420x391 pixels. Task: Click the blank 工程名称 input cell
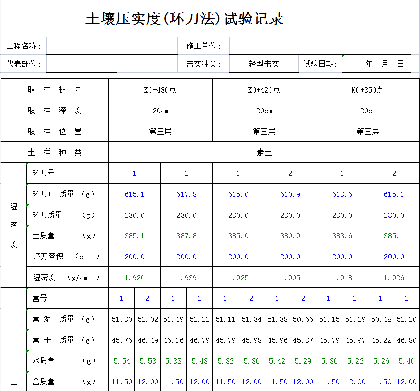click(112, 46)
